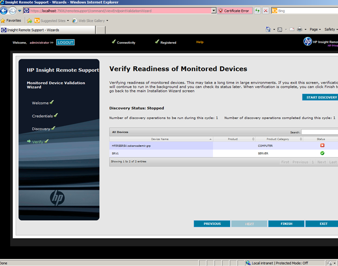Open the Page menu

pos(315,29)
